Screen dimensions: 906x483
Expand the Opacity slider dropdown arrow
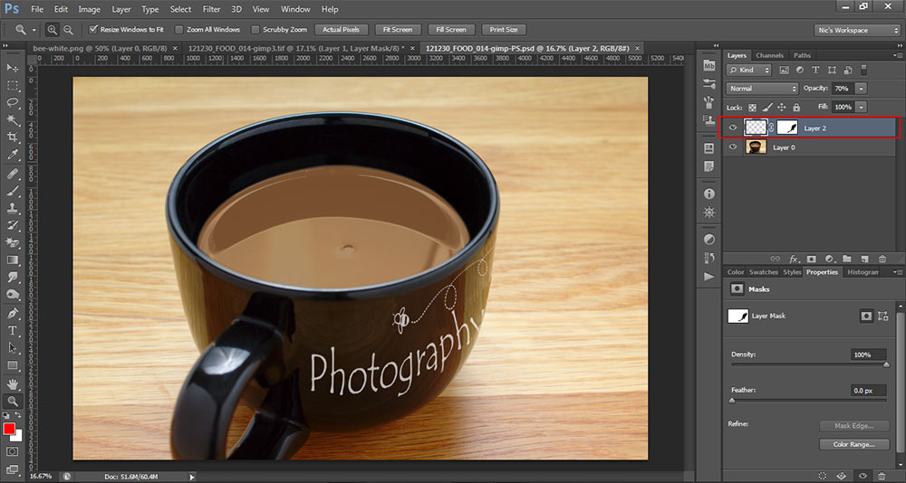(x=861, y=89)
